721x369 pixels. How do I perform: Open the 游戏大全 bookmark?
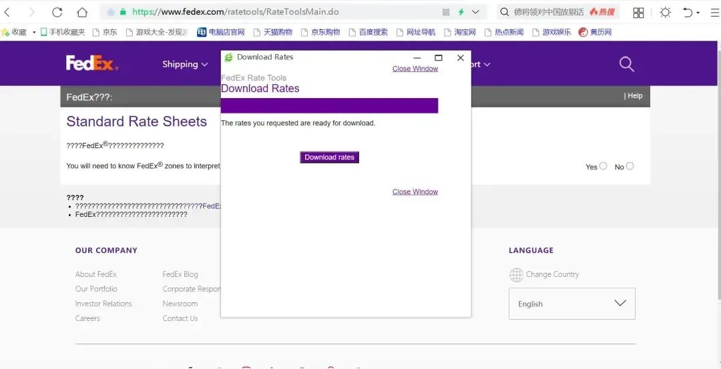pos(156,32)
